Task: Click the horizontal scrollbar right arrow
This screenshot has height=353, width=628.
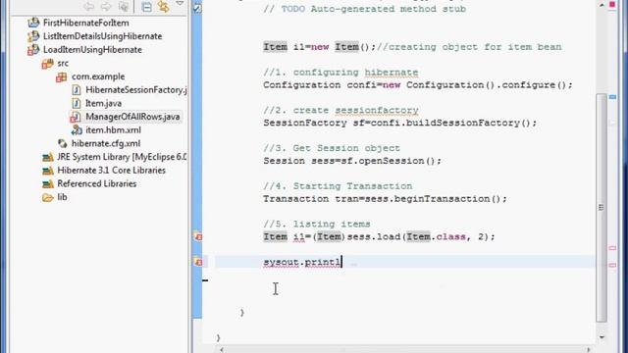Action: 589,349
